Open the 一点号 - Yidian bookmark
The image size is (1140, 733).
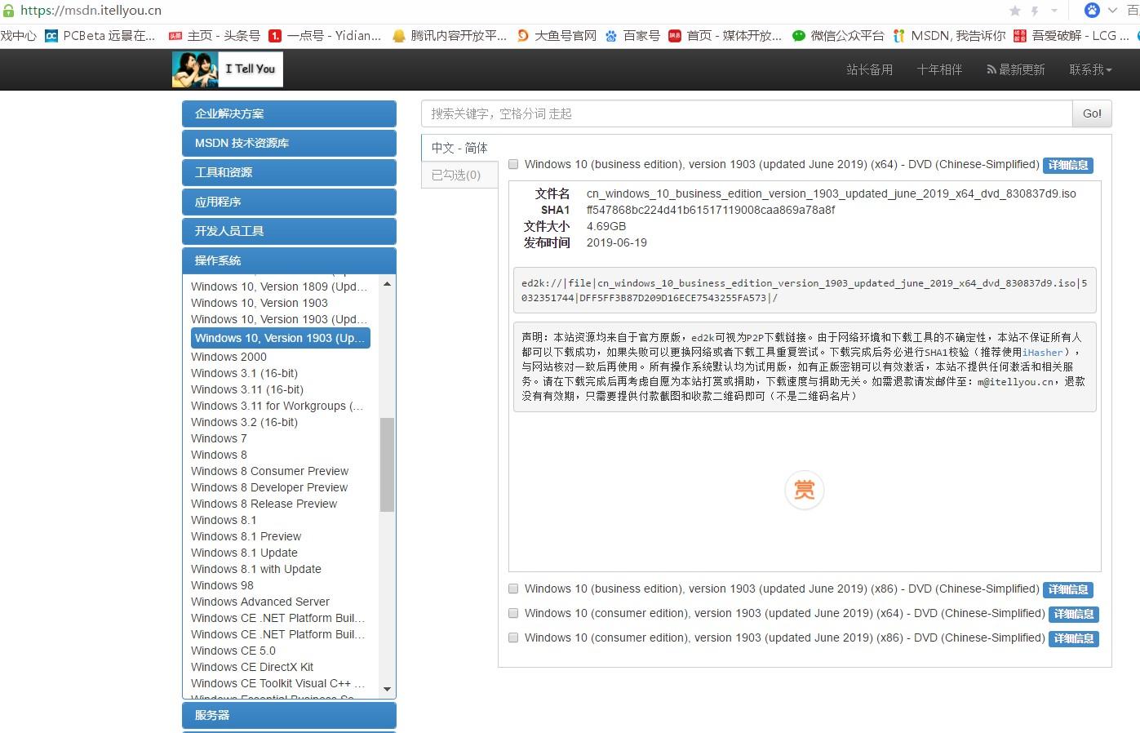click(x=325, y=36)
